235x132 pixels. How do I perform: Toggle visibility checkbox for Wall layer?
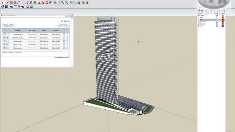point(217,26)
